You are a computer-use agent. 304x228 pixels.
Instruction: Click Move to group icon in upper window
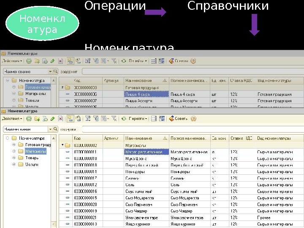tap(78, 61)
